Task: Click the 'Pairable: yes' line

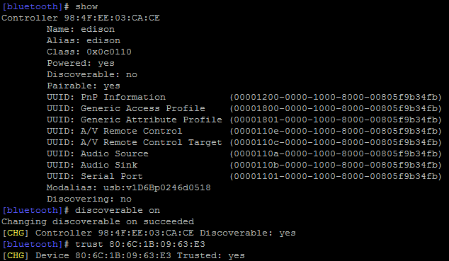Action: 84,86
